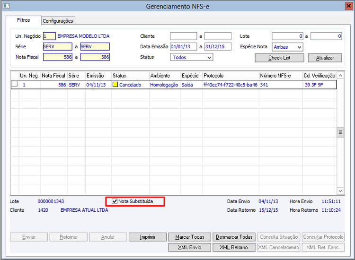
Task: Select the protocol ff40ec74-f722-40c5-ba46 cell
Action: pos(231,85)
